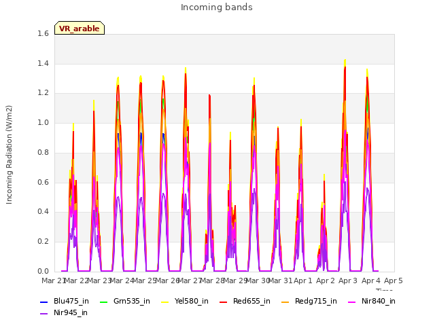Click the Mar 24 x-axis tick label
435x326 pixels.
click(x=122, y=280)
